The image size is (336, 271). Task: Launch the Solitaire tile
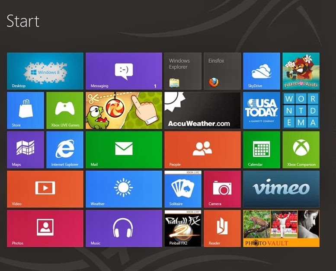point(183,189)
